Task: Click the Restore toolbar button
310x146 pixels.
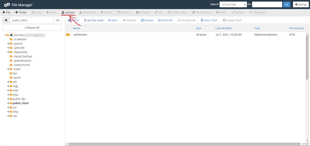Action: [x=124, y=12]
